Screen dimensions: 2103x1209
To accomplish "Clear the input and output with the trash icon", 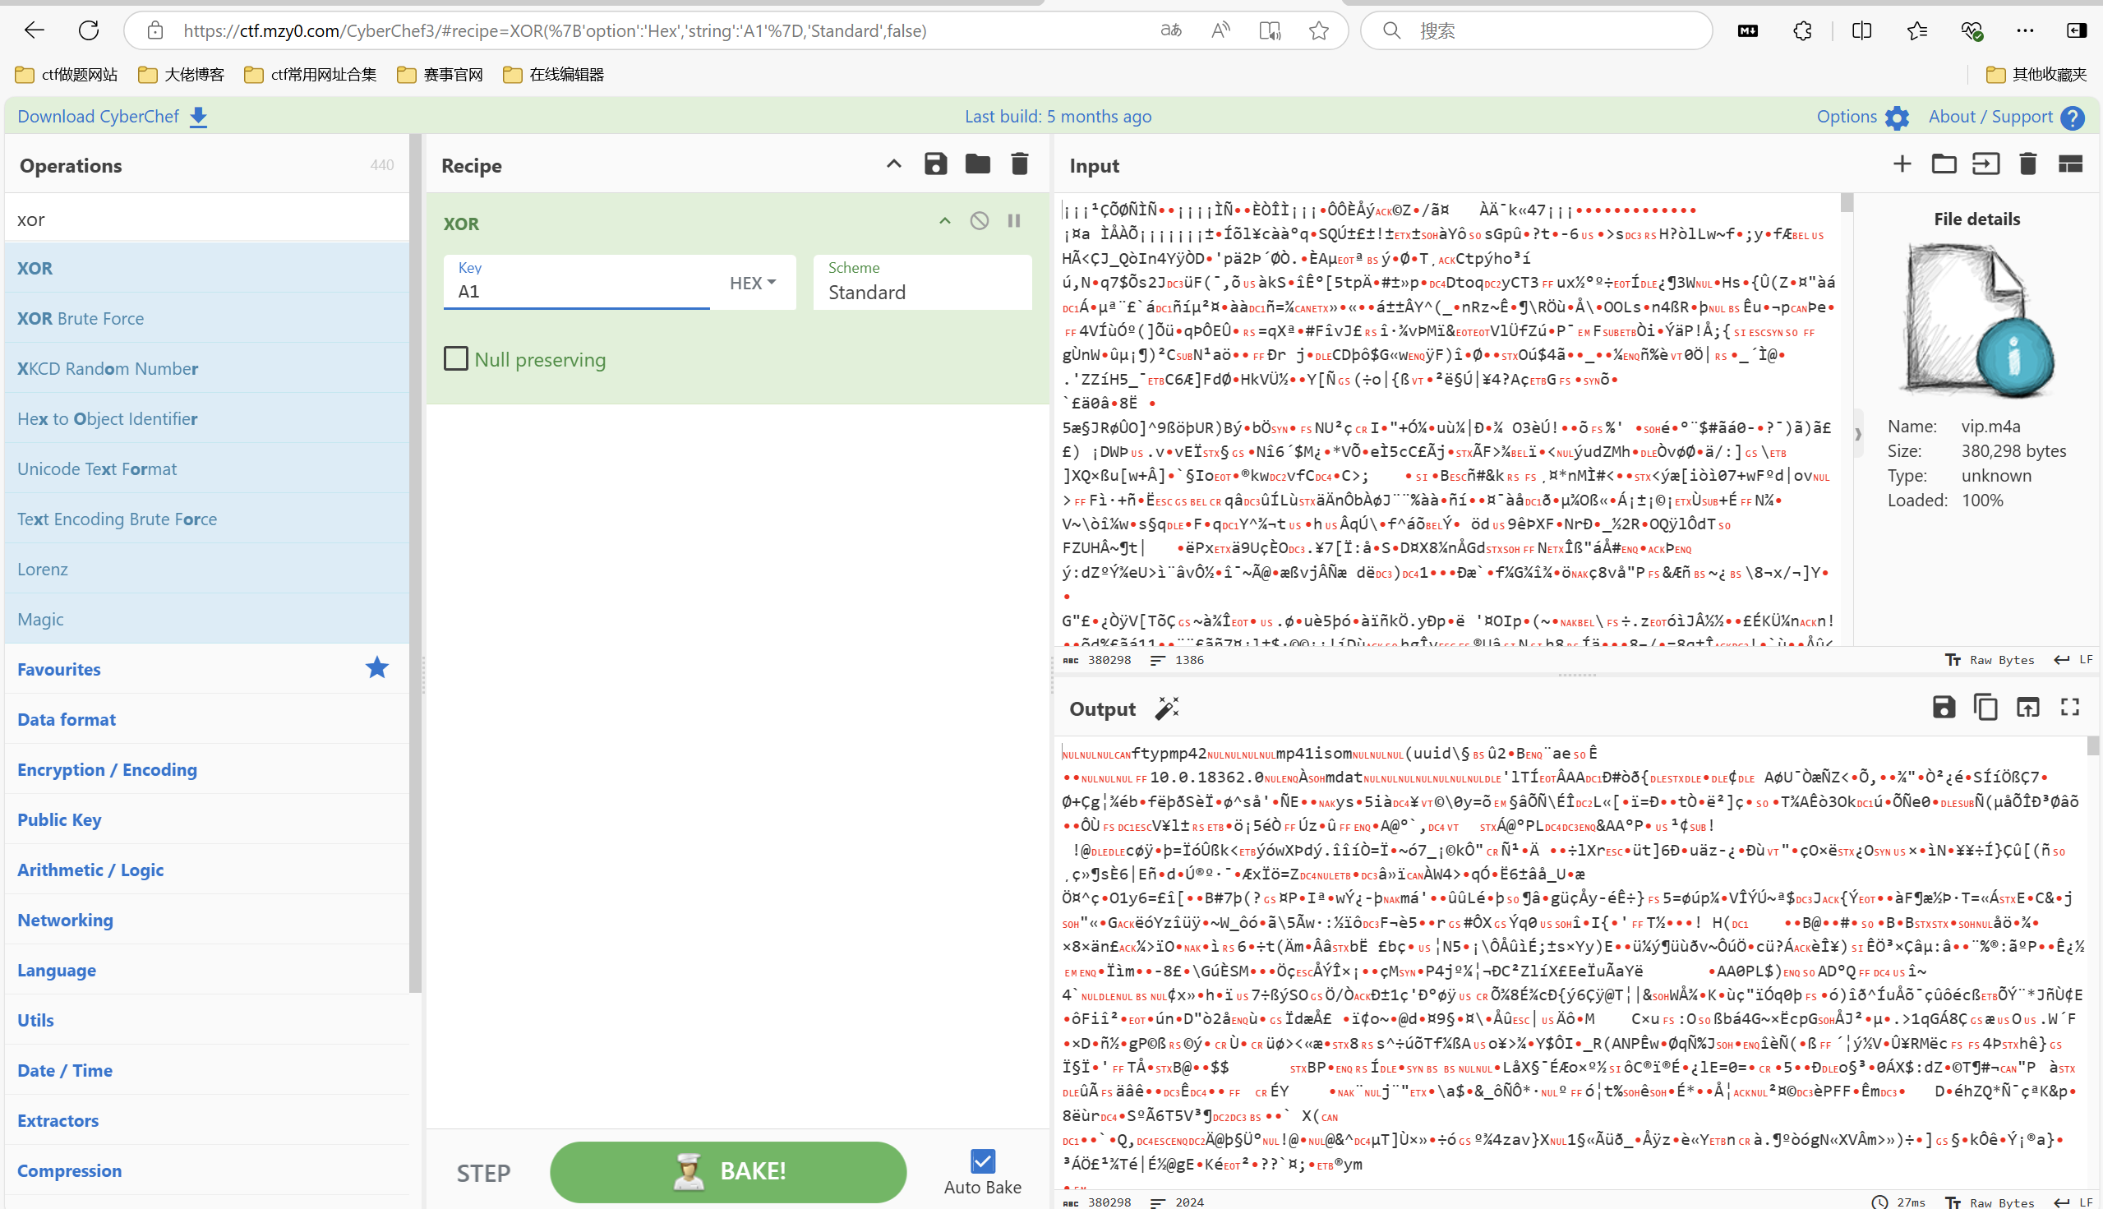I will (x=2027, y=164).
